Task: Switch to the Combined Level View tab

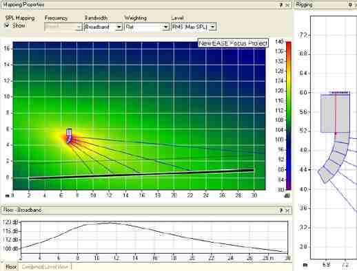Action: [45, 267]
